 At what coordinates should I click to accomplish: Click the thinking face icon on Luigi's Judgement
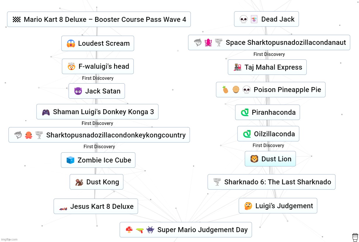tap(248, 206)
